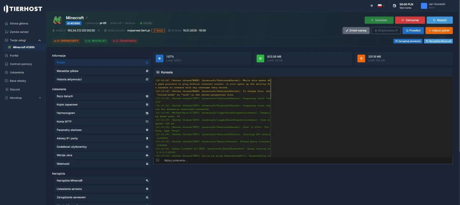Select Kokpit in the Informacje menu
The image size is (460, 205).
click(102, 63)
